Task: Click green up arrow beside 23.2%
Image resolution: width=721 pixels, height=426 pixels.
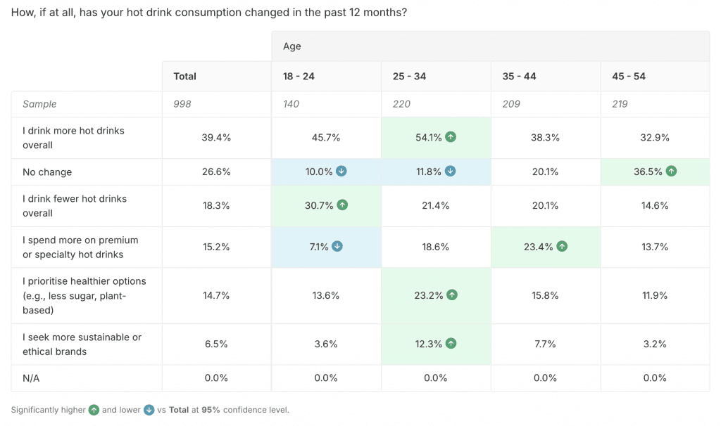Action: click(451, 295)
